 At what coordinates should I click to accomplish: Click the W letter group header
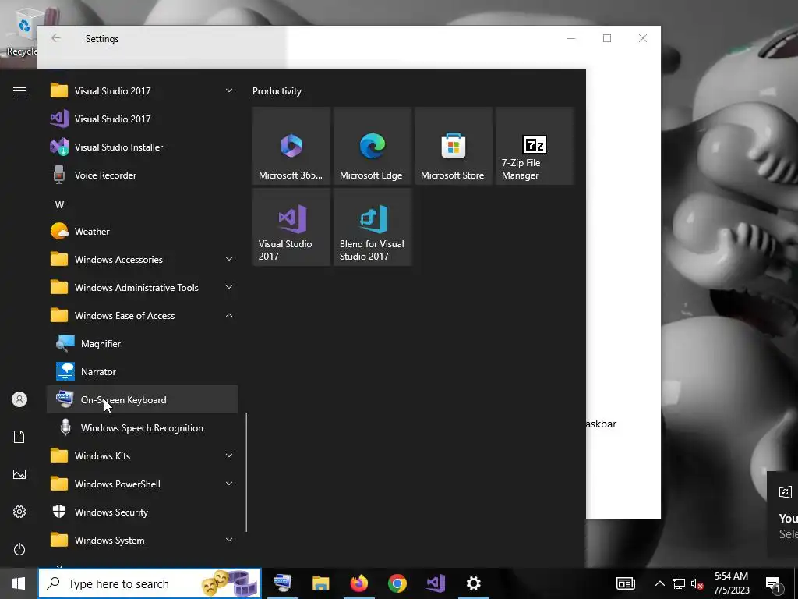tap(59, 205)
